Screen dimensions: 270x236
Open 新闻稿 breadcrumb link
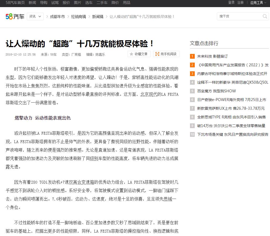[x=98, y=17]
